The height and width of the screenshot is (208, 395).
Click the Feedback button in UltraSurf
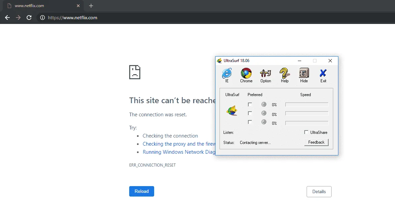[x=316, y=142]
